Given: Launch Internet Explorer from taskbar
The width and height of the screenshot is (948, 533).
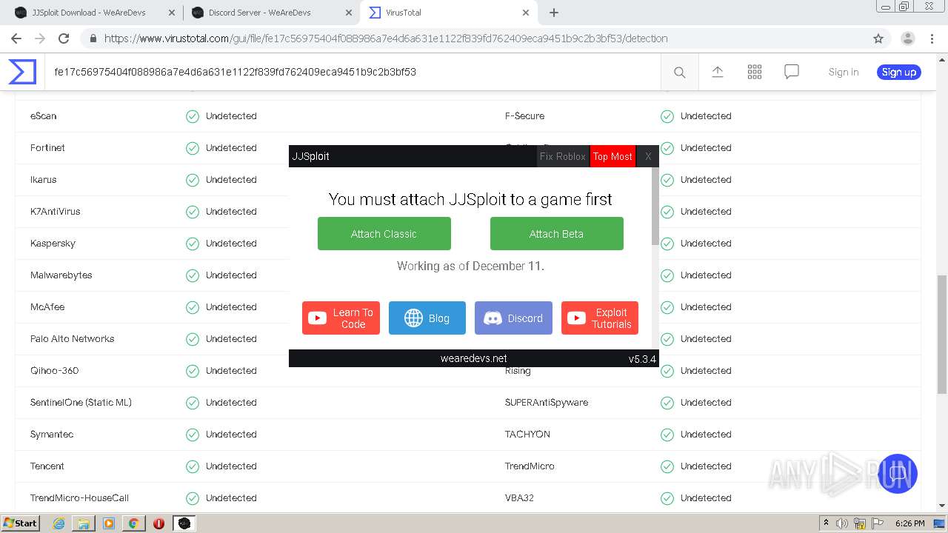Looking at the screenshot, I should tap(59, 523).
